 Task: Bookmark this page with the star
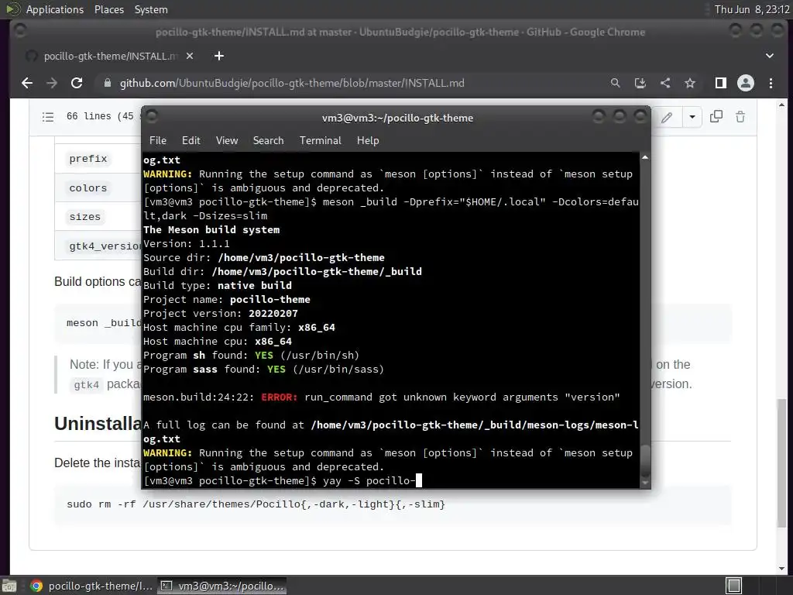coord(690,83)
